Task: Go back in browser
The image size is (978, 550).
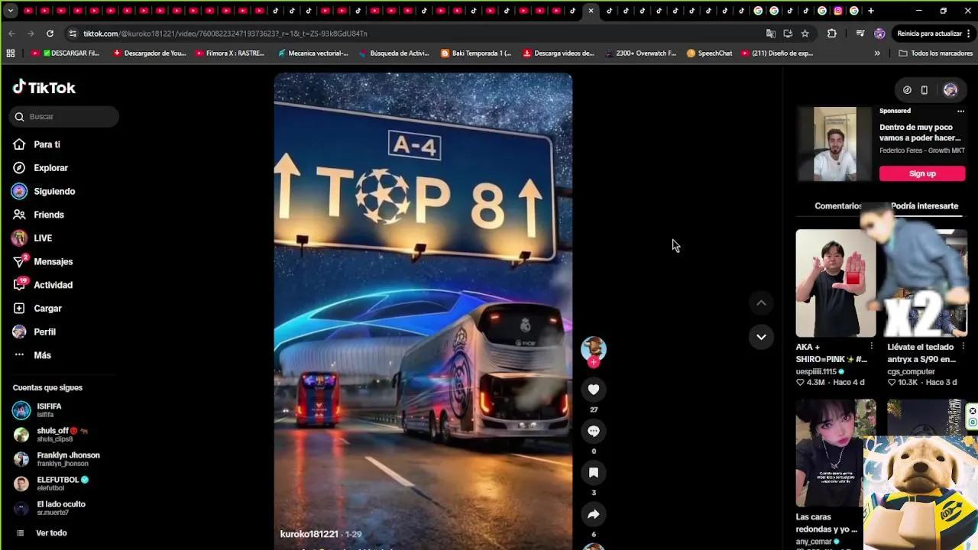Action: click(x=11, y=34)
